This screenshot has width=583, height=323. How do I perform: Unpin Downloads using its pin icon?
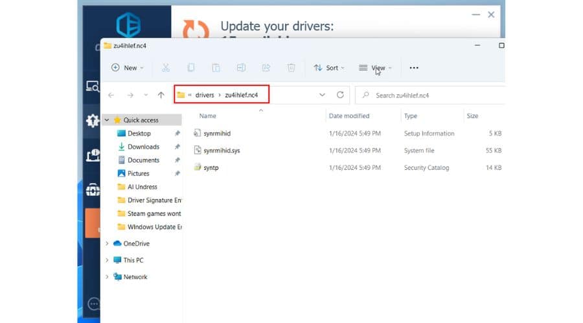click(x=177, y=147)
